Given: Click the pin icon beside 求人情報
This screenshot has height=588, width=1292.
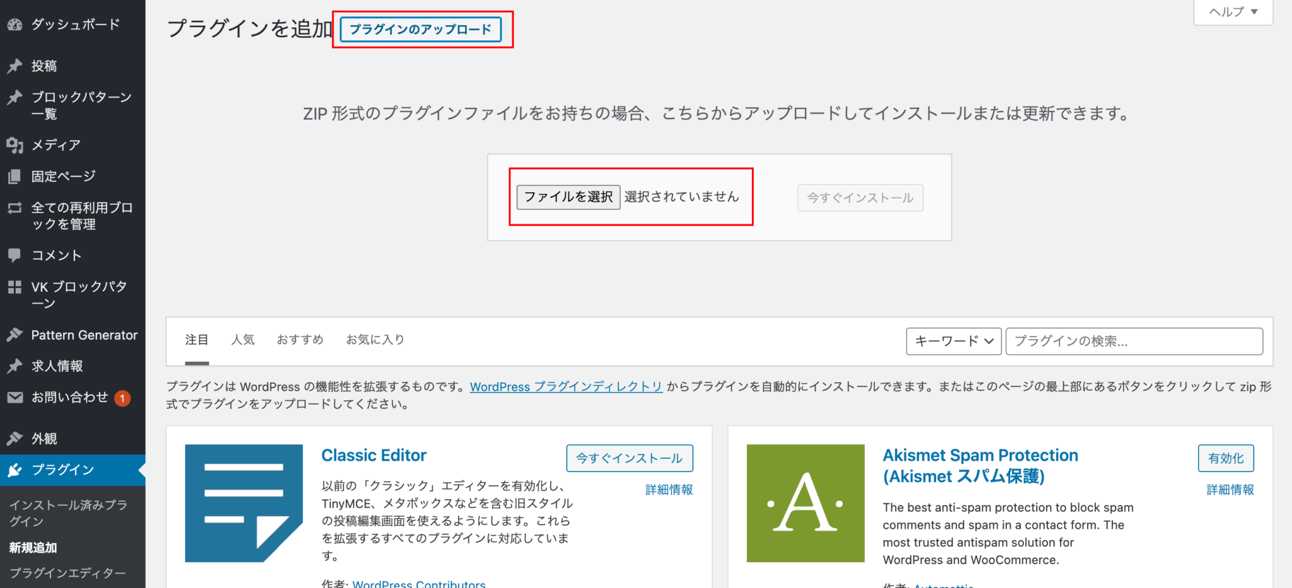Looking at the screenshot, I should coord(15,366).
